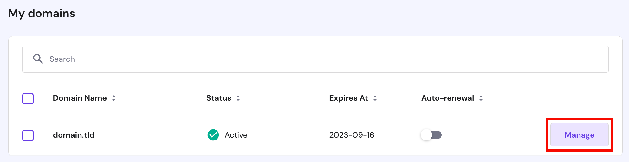Click the My domains page heading

(x=42, y=14)
